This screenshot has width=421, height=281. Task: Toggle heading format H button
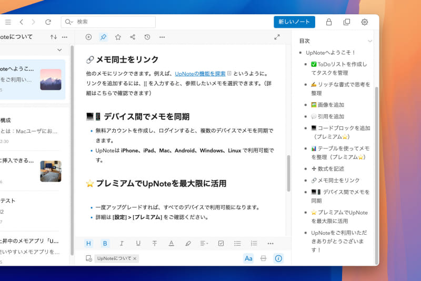point(88,244)
